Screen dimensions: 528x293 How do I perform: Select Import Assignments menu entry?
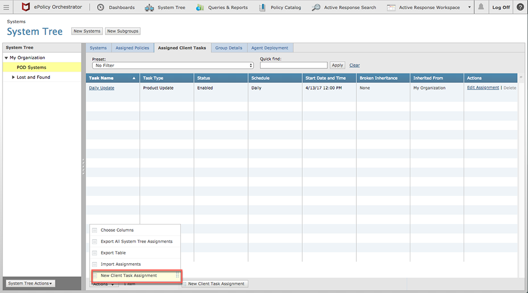click(x=135, y=264)
